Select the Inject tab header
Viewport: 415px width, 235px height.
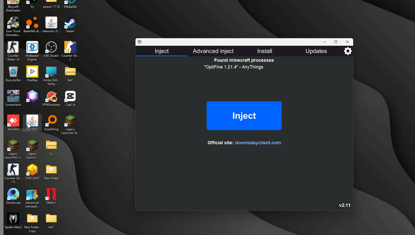coord(161,51)
